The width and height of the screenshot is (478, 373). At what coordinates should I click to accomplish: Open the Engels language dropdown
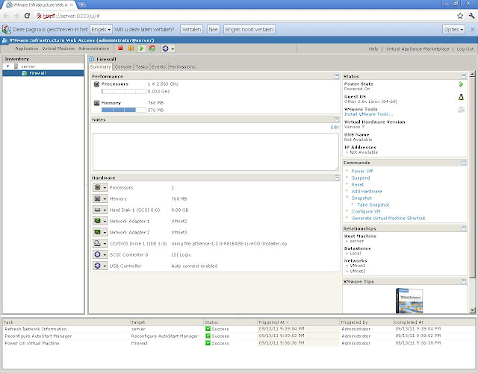tap(101, 29)
